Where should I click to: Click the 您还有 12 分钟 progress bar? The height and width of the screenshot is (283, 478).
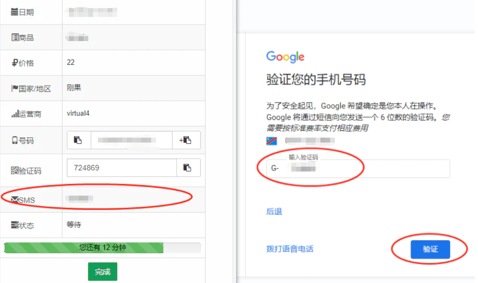click(x=102, y=247)
